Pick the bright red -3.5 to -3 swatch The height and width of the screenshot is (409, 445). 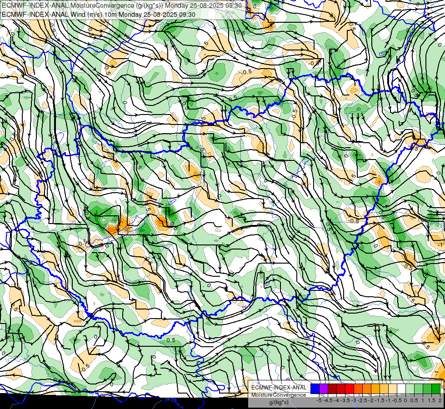[x=350, y=389]
